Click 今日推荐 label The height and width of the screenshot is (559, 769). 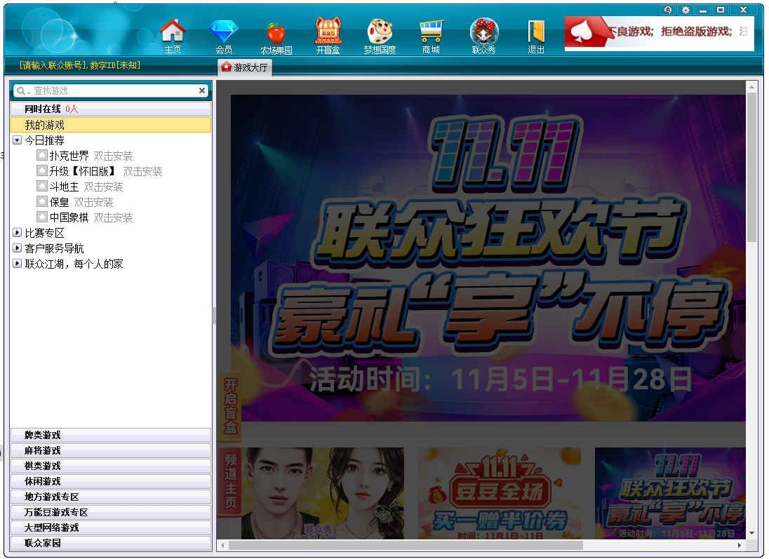coord(45,140)
